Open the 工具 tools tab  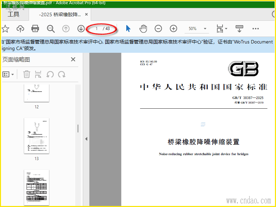point(13,14)
